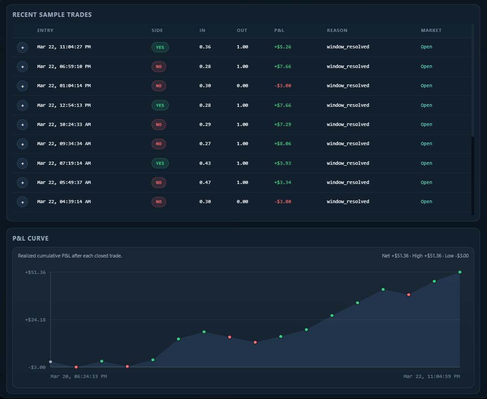Click the plus icon on the 11:04:27 PM trade
The height and width of the screenshot is (399, 487).
[x=22, y=47]
